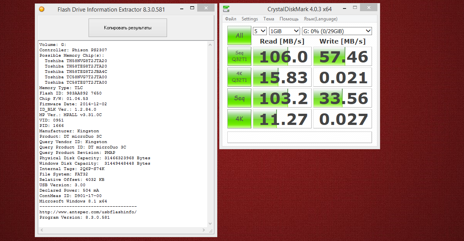
Task: Click the line Memory Type: TLC
Action: point(61,88)
